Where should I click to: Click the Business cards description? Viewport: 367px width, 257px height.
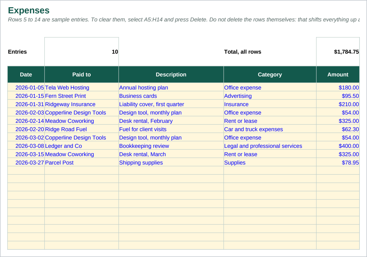(171, 96)
